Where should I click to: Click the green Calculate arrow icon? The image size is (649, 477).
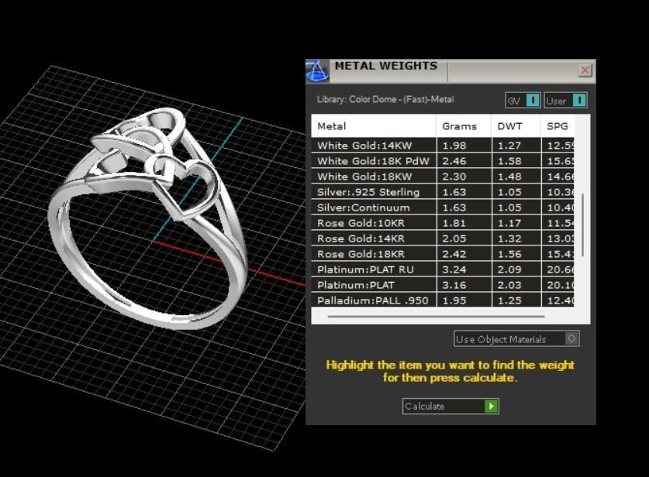coord(492,407)
